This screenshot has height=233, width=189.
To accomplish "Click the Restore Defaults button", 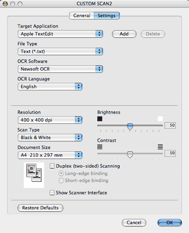I will [40, 208].
